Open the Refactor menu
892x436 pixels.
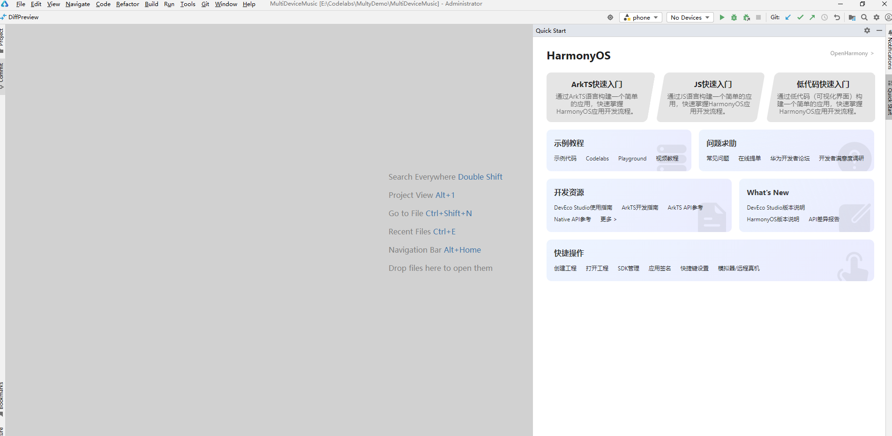(127, 4)
